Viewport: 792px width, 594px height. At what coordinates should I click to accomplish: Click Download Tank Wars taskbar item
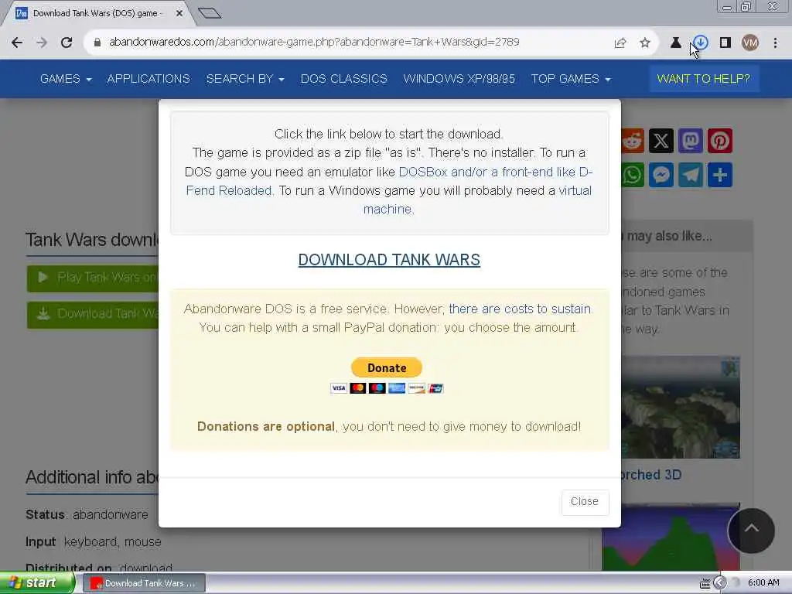click(145, 583)
